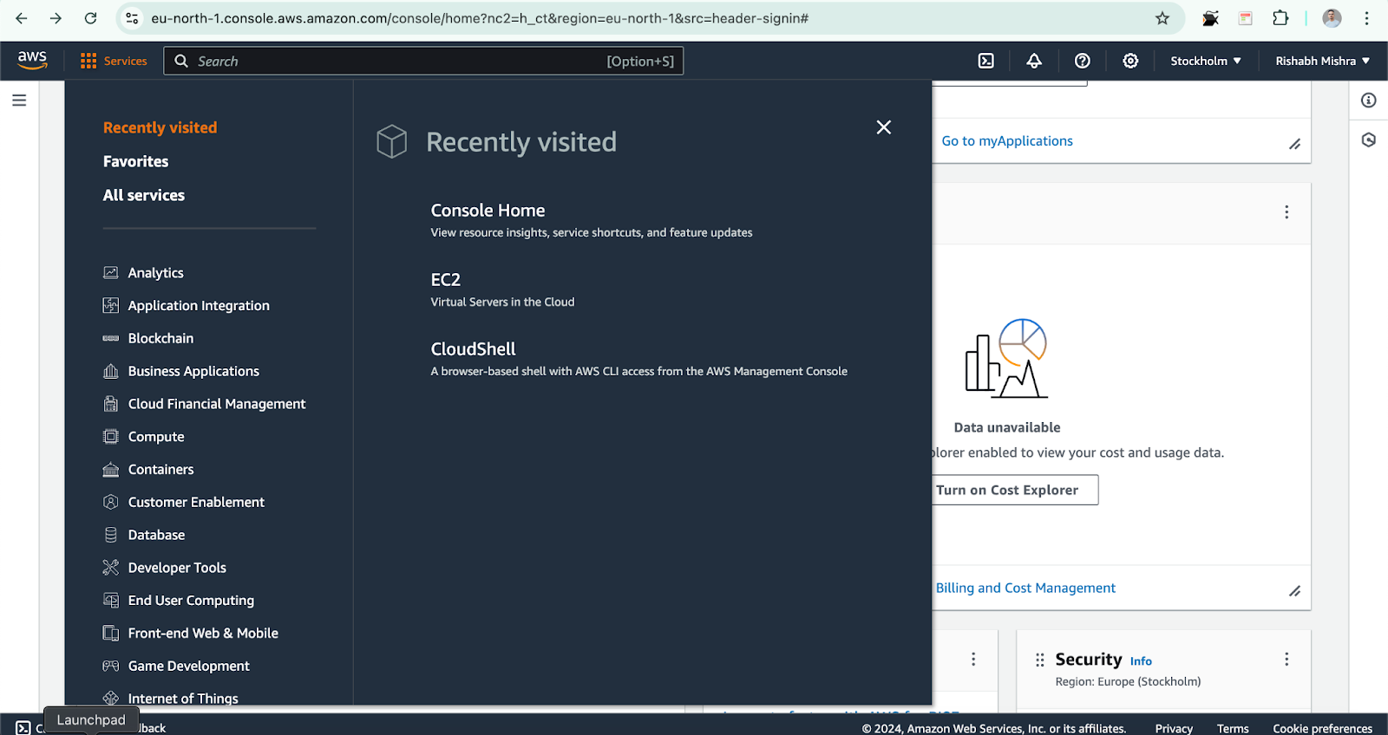Click the Containers category icon
Image resolution: width=1388 pixels, height=735 pixels.
[x=111, y=470]
